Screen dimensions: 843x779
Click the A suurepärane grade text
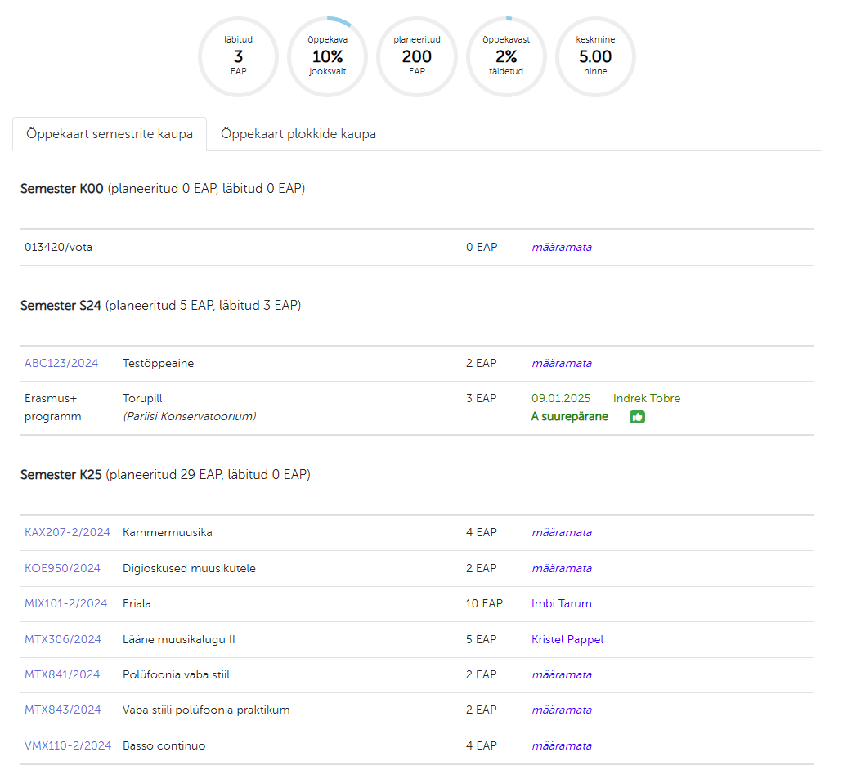pos(569,417)
